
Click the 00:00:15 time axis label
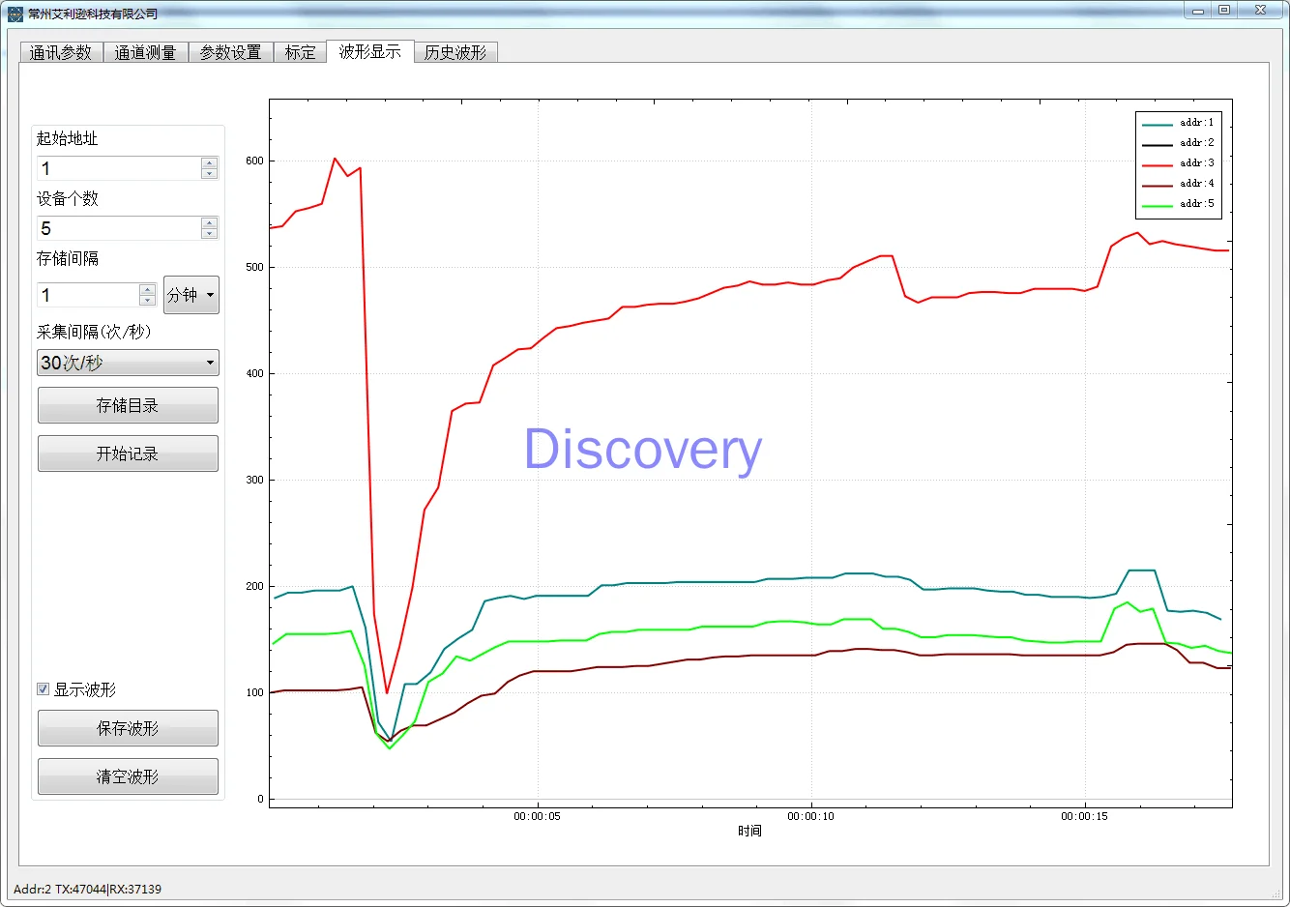click(x=1084, y=817)
